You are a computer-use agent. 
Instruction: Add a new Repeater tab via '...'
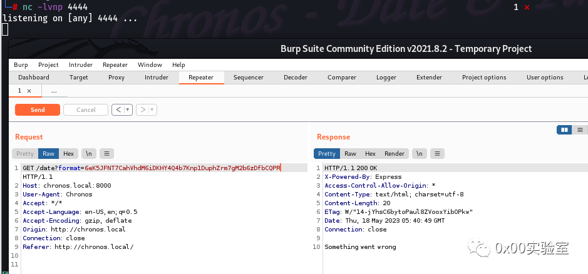pos(54,91)
